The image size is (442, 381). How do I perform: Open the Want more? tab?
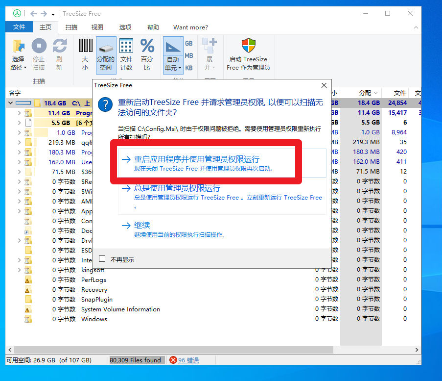coord(190,27)
